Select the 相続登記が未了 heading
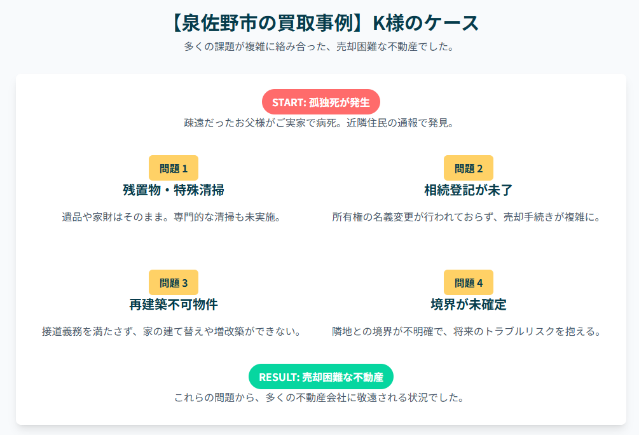639x435 pixels. [468, 190]
